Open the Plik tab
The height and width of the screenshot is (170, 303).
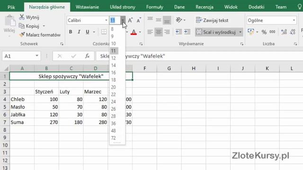pyautogui.click(x=11, y=7)
